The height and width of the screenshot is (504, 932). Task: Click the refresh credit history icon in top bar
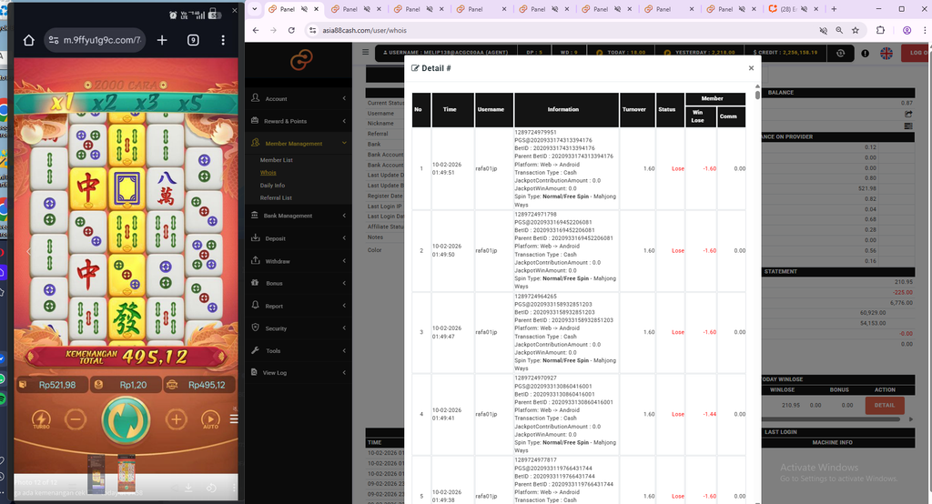click(840, 53)
